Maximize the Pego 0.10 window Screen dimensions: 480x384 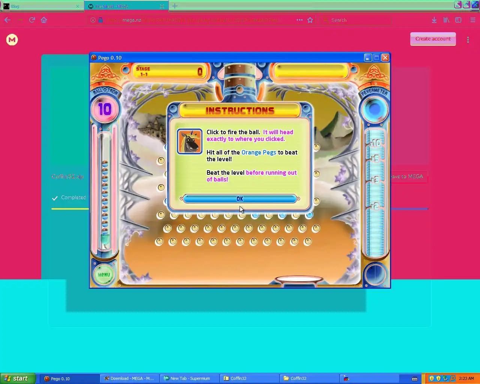click(376, 58)
